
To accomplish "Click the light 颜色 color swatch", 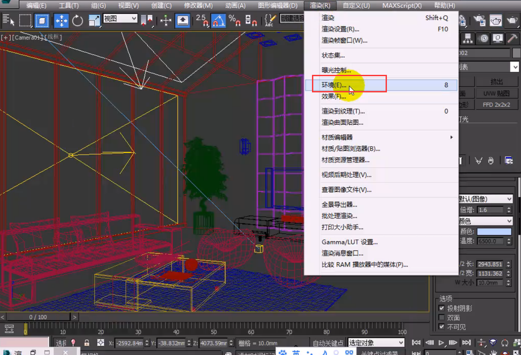I will pyautogui.click(x=494, y=232).
